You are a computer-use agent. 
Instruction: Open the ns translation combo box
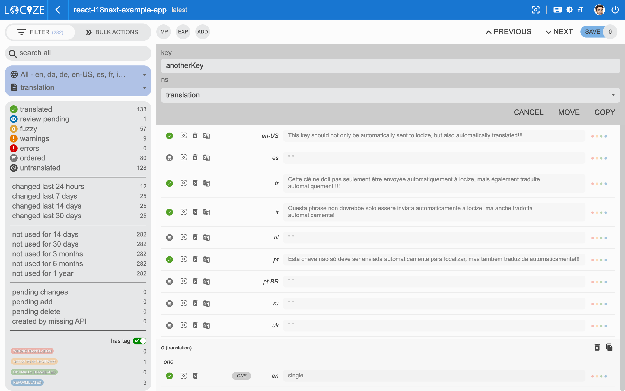tap(390, 95)
